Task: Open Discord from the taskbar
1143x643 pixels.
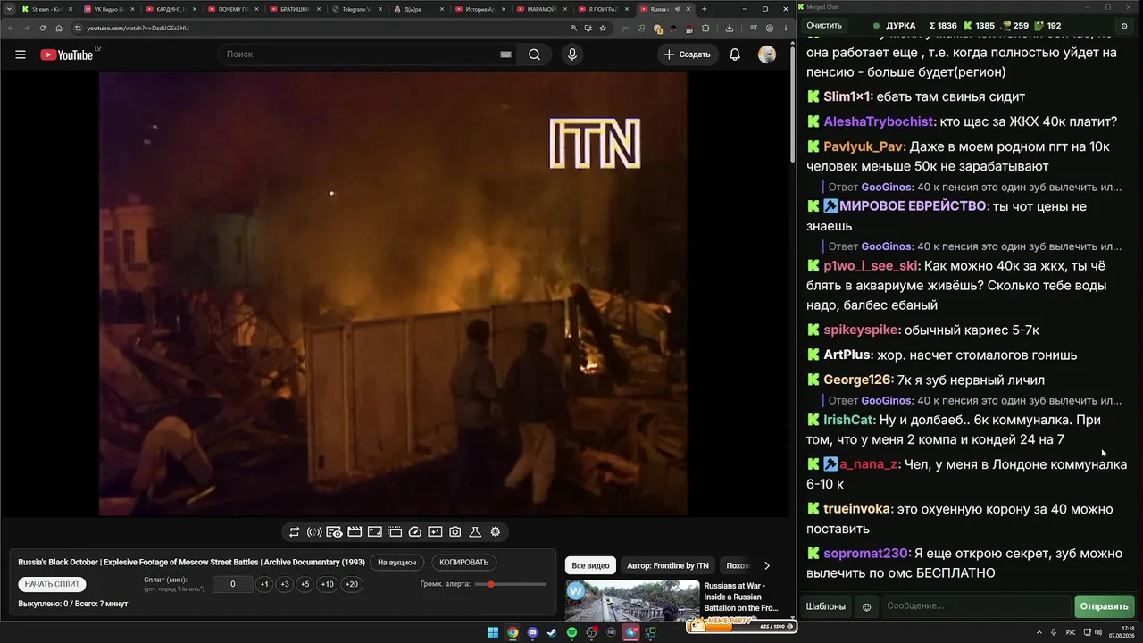Action: [533, 632]
